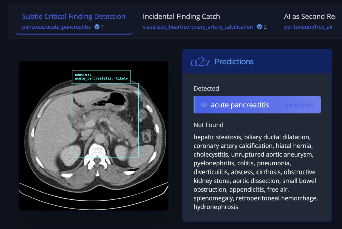
Task: Click the acute_pancreatitis: likely annotation text
Action: 101,78
